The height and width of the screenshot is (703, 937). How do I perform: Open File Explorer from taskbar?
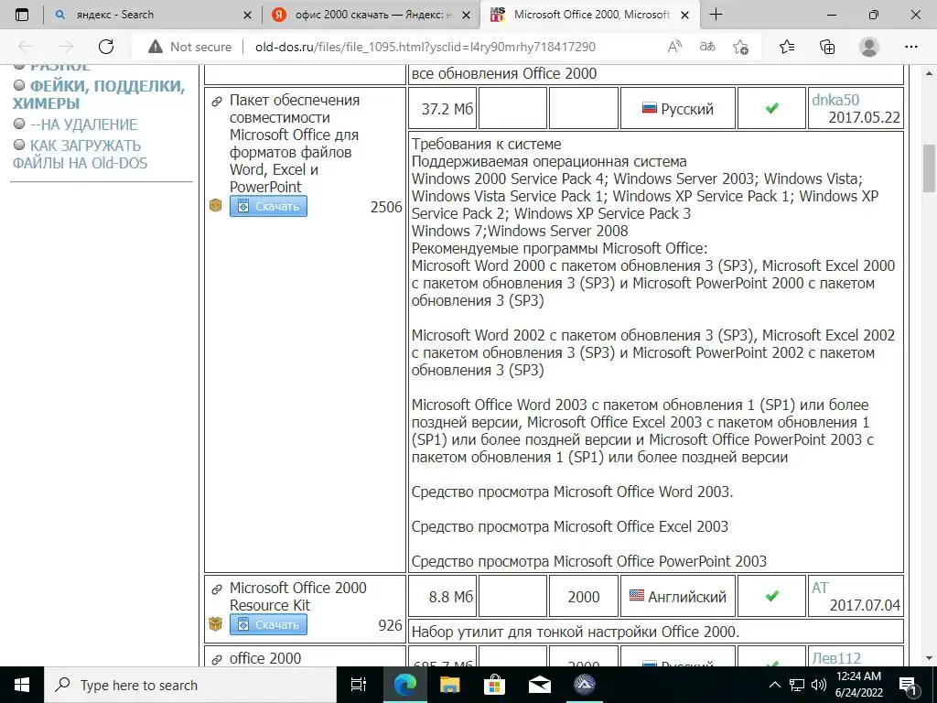(450, 685)
